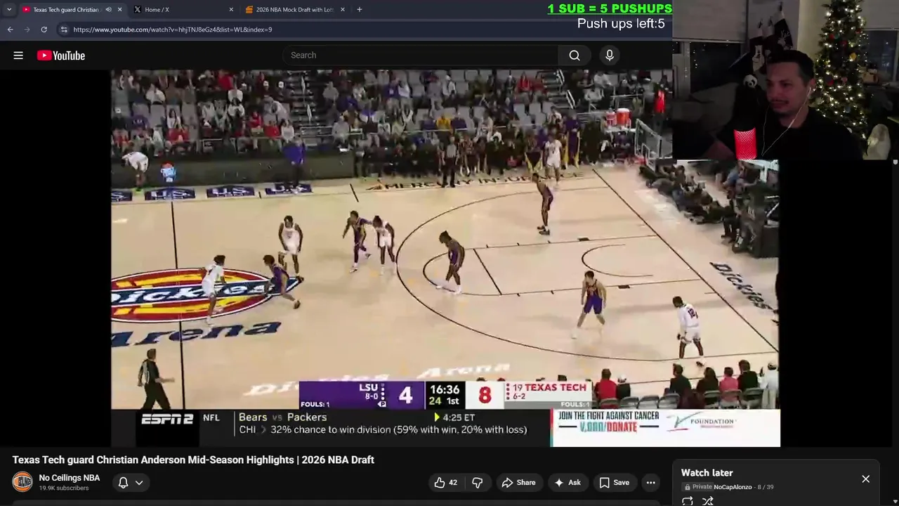
Task: Open the No Ceilings NBA channel name
Action: (x=70, y=478)
